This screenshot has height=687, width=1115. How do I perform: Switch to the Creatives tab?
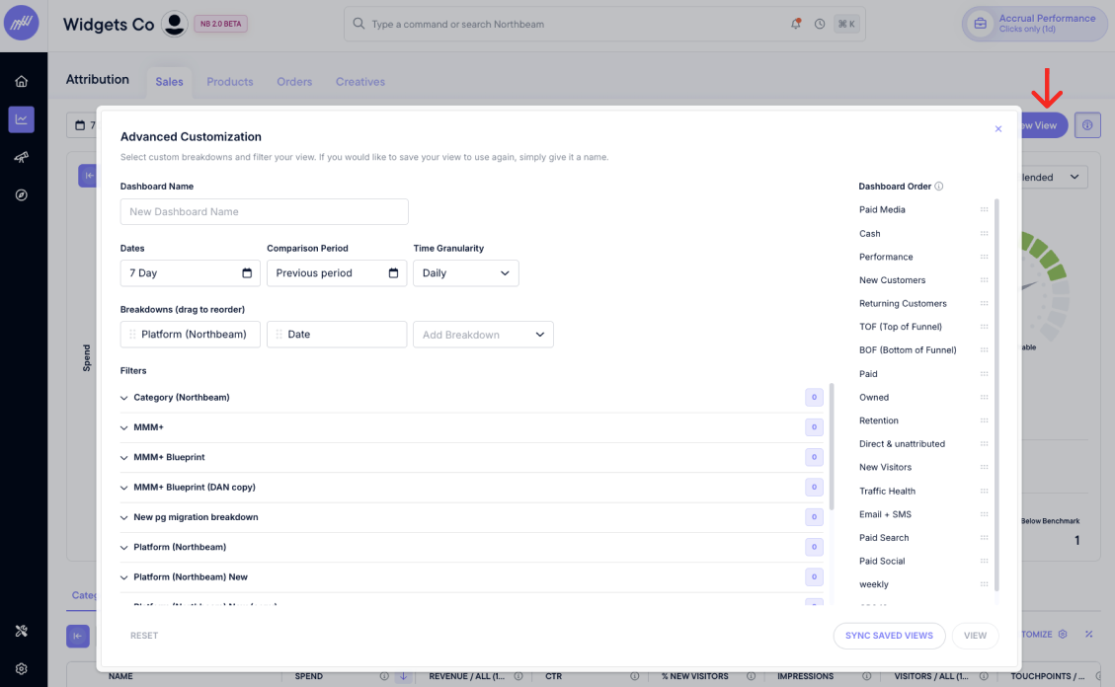click(360, 82)
